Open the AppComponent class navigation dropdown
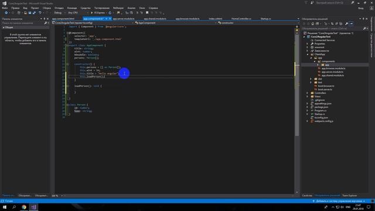The height and width of the screenshot is (211, 375). [176, 23]
